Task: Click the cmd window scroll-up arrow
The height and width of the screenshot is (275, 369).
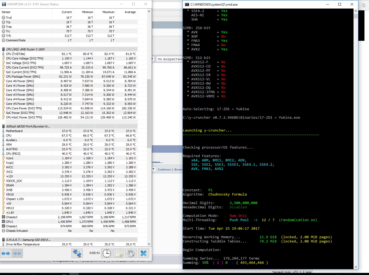Action: 356,11
